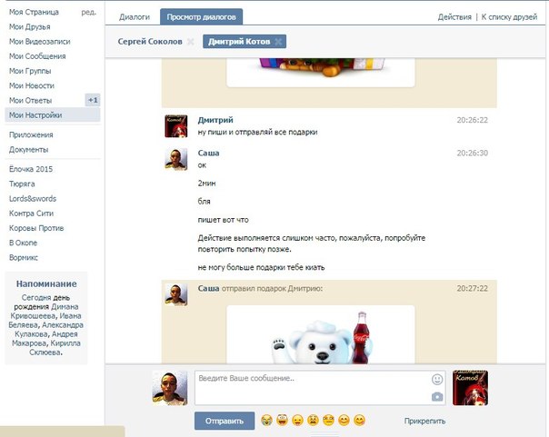This screenshot has height=437, width=549.
Task: Open Саша's avatar in the 20:26:30 message
Action: click(176, 159)
